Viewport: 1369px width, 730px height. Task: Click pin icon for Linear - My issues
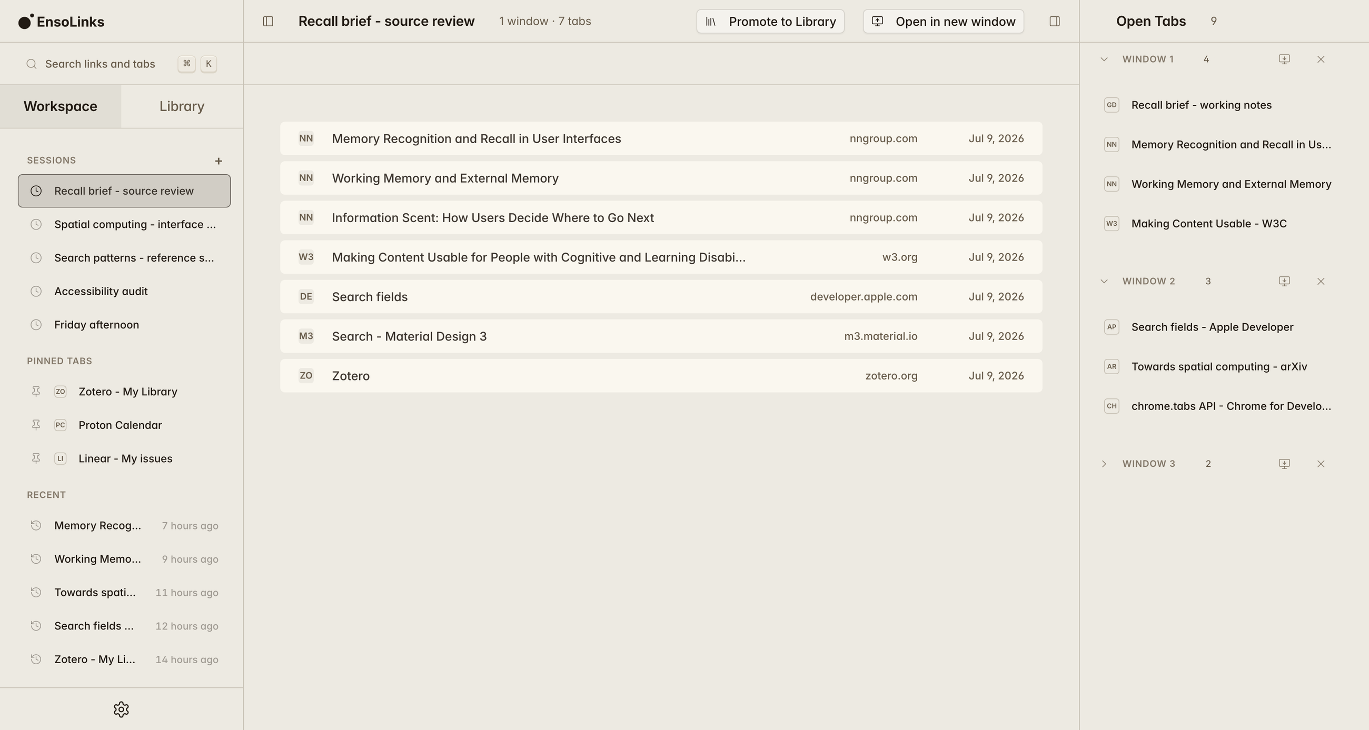(36, 458)
